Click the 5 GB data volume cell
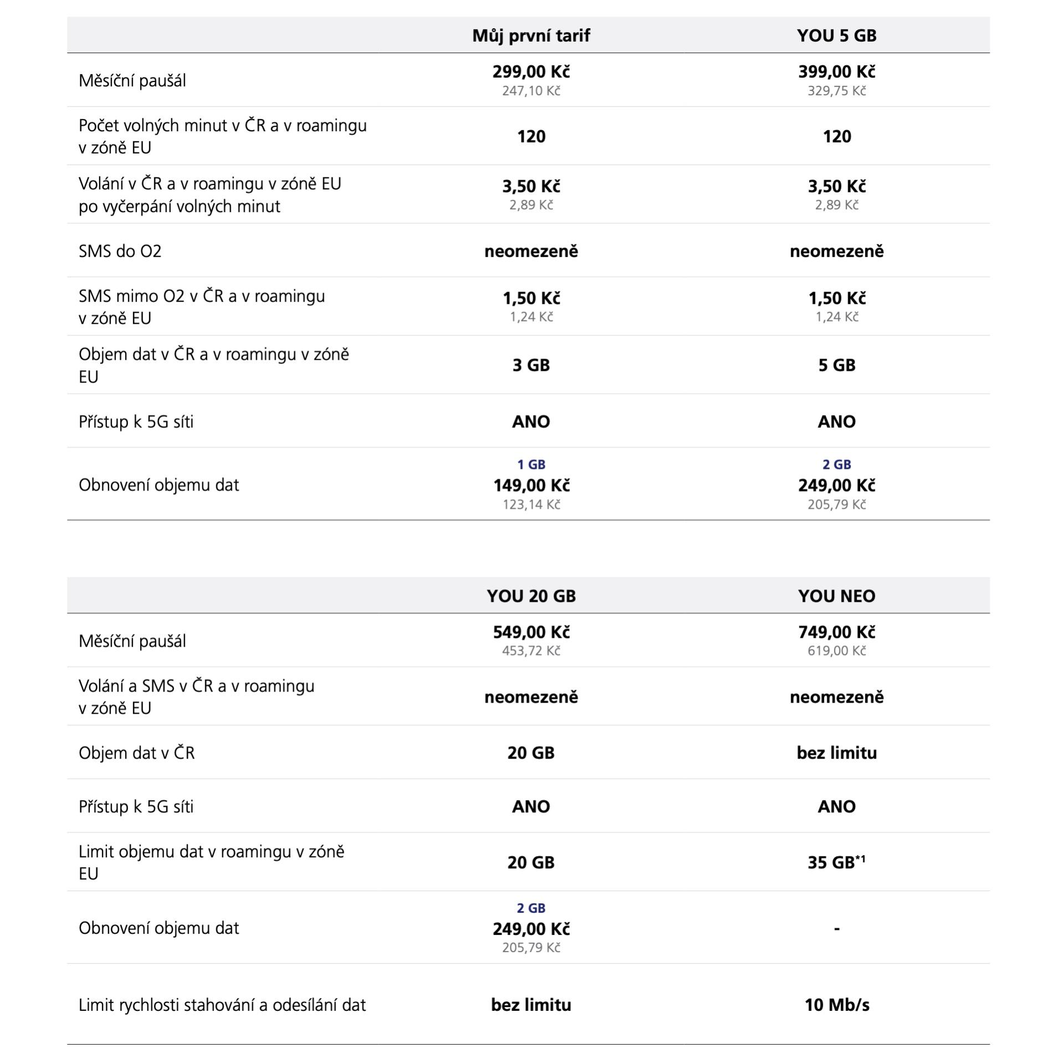 (x=836, y=365)
